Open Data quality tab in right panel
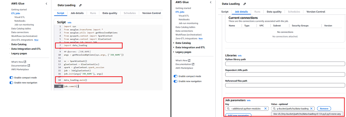The height and width of the screenshot is (117, 346). click(x=274, y=12)
